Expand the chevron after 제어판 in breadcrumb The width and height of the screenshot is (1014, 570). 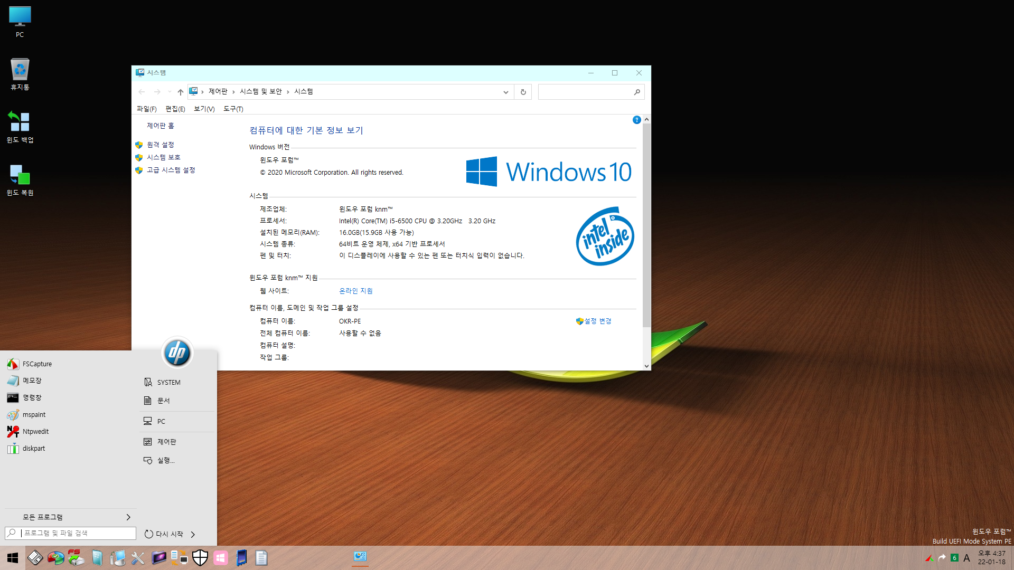pyautogui.click(x=233, y=92)
